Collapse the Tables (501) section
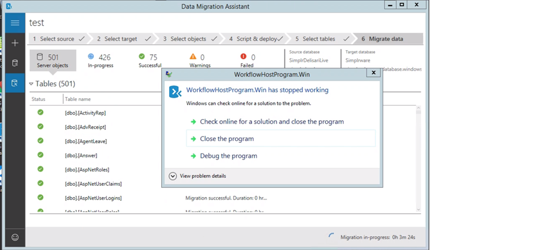 [31, 84]
